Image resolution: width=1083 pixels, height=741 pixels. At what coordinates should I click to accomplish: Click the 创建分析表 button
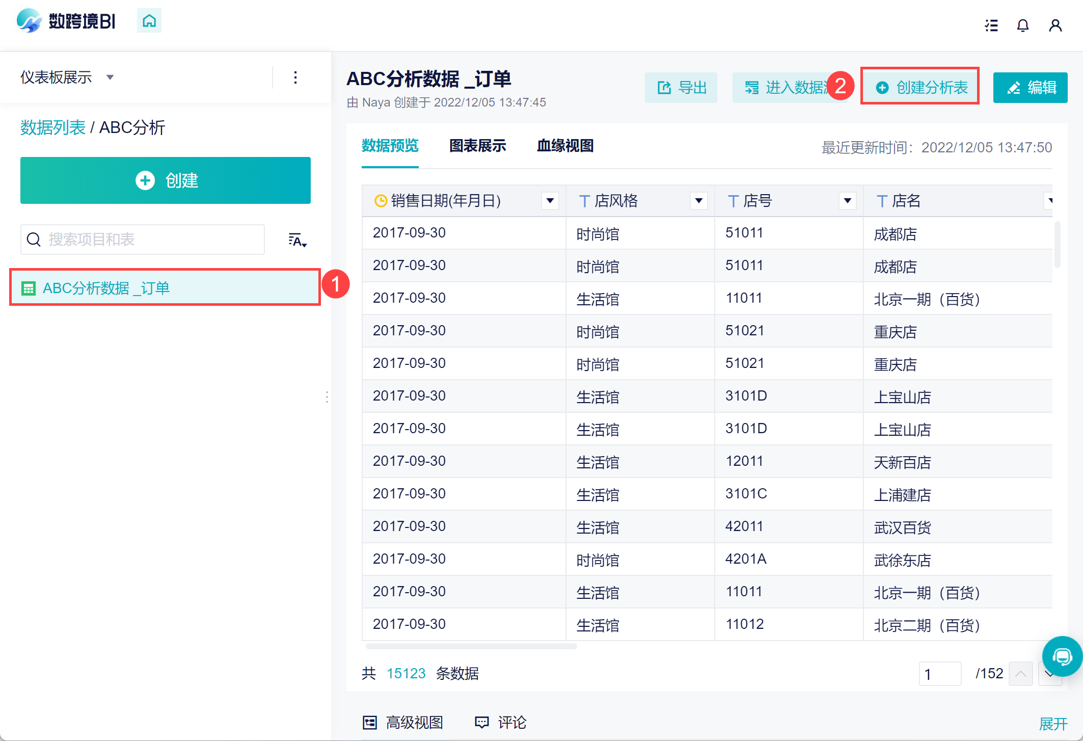[x=920, y=88]
